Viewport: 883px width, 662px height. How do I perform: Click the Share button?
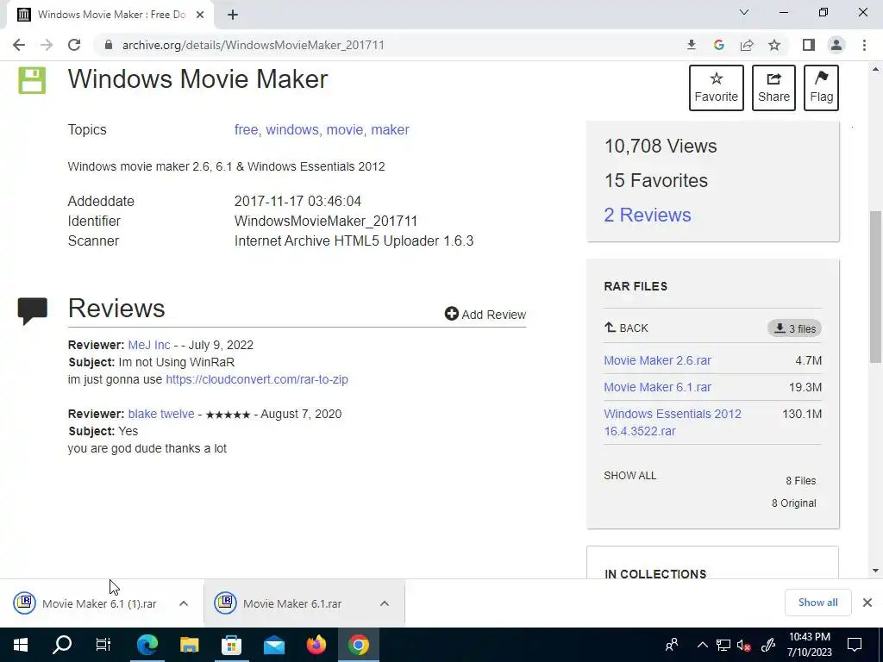pyautogui.click(x=773, y=88)
